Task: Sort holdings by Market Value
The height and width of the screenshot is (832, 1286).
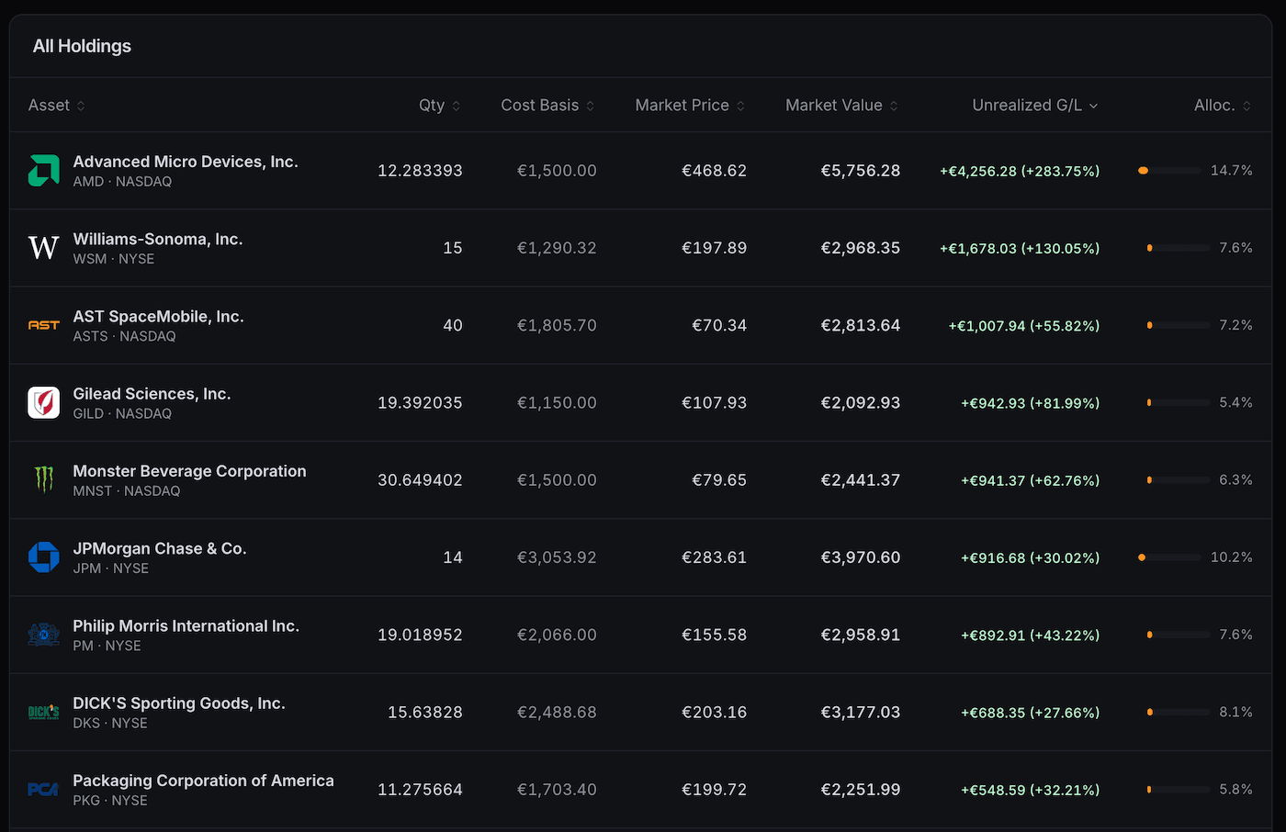Action: tap(842, 106)
